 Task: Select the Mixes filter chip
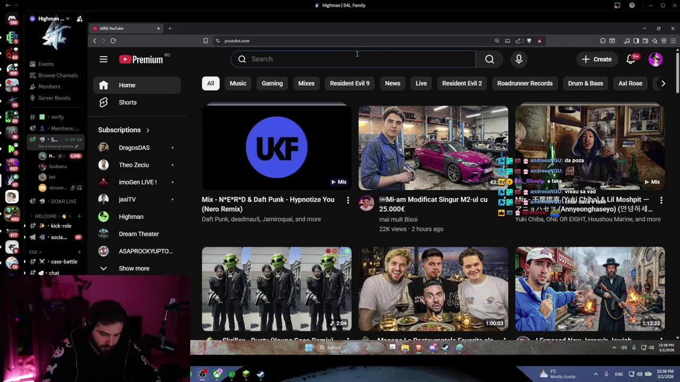click(x=306, y=83)
